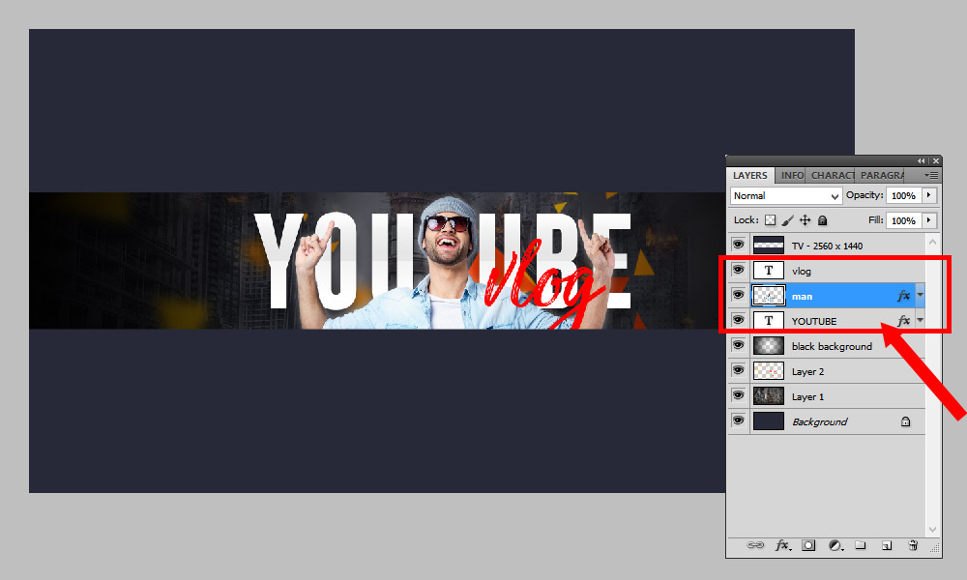This screenshot has width=967, height=580.
Task: Add a layer mask
Action: (807, 545)
